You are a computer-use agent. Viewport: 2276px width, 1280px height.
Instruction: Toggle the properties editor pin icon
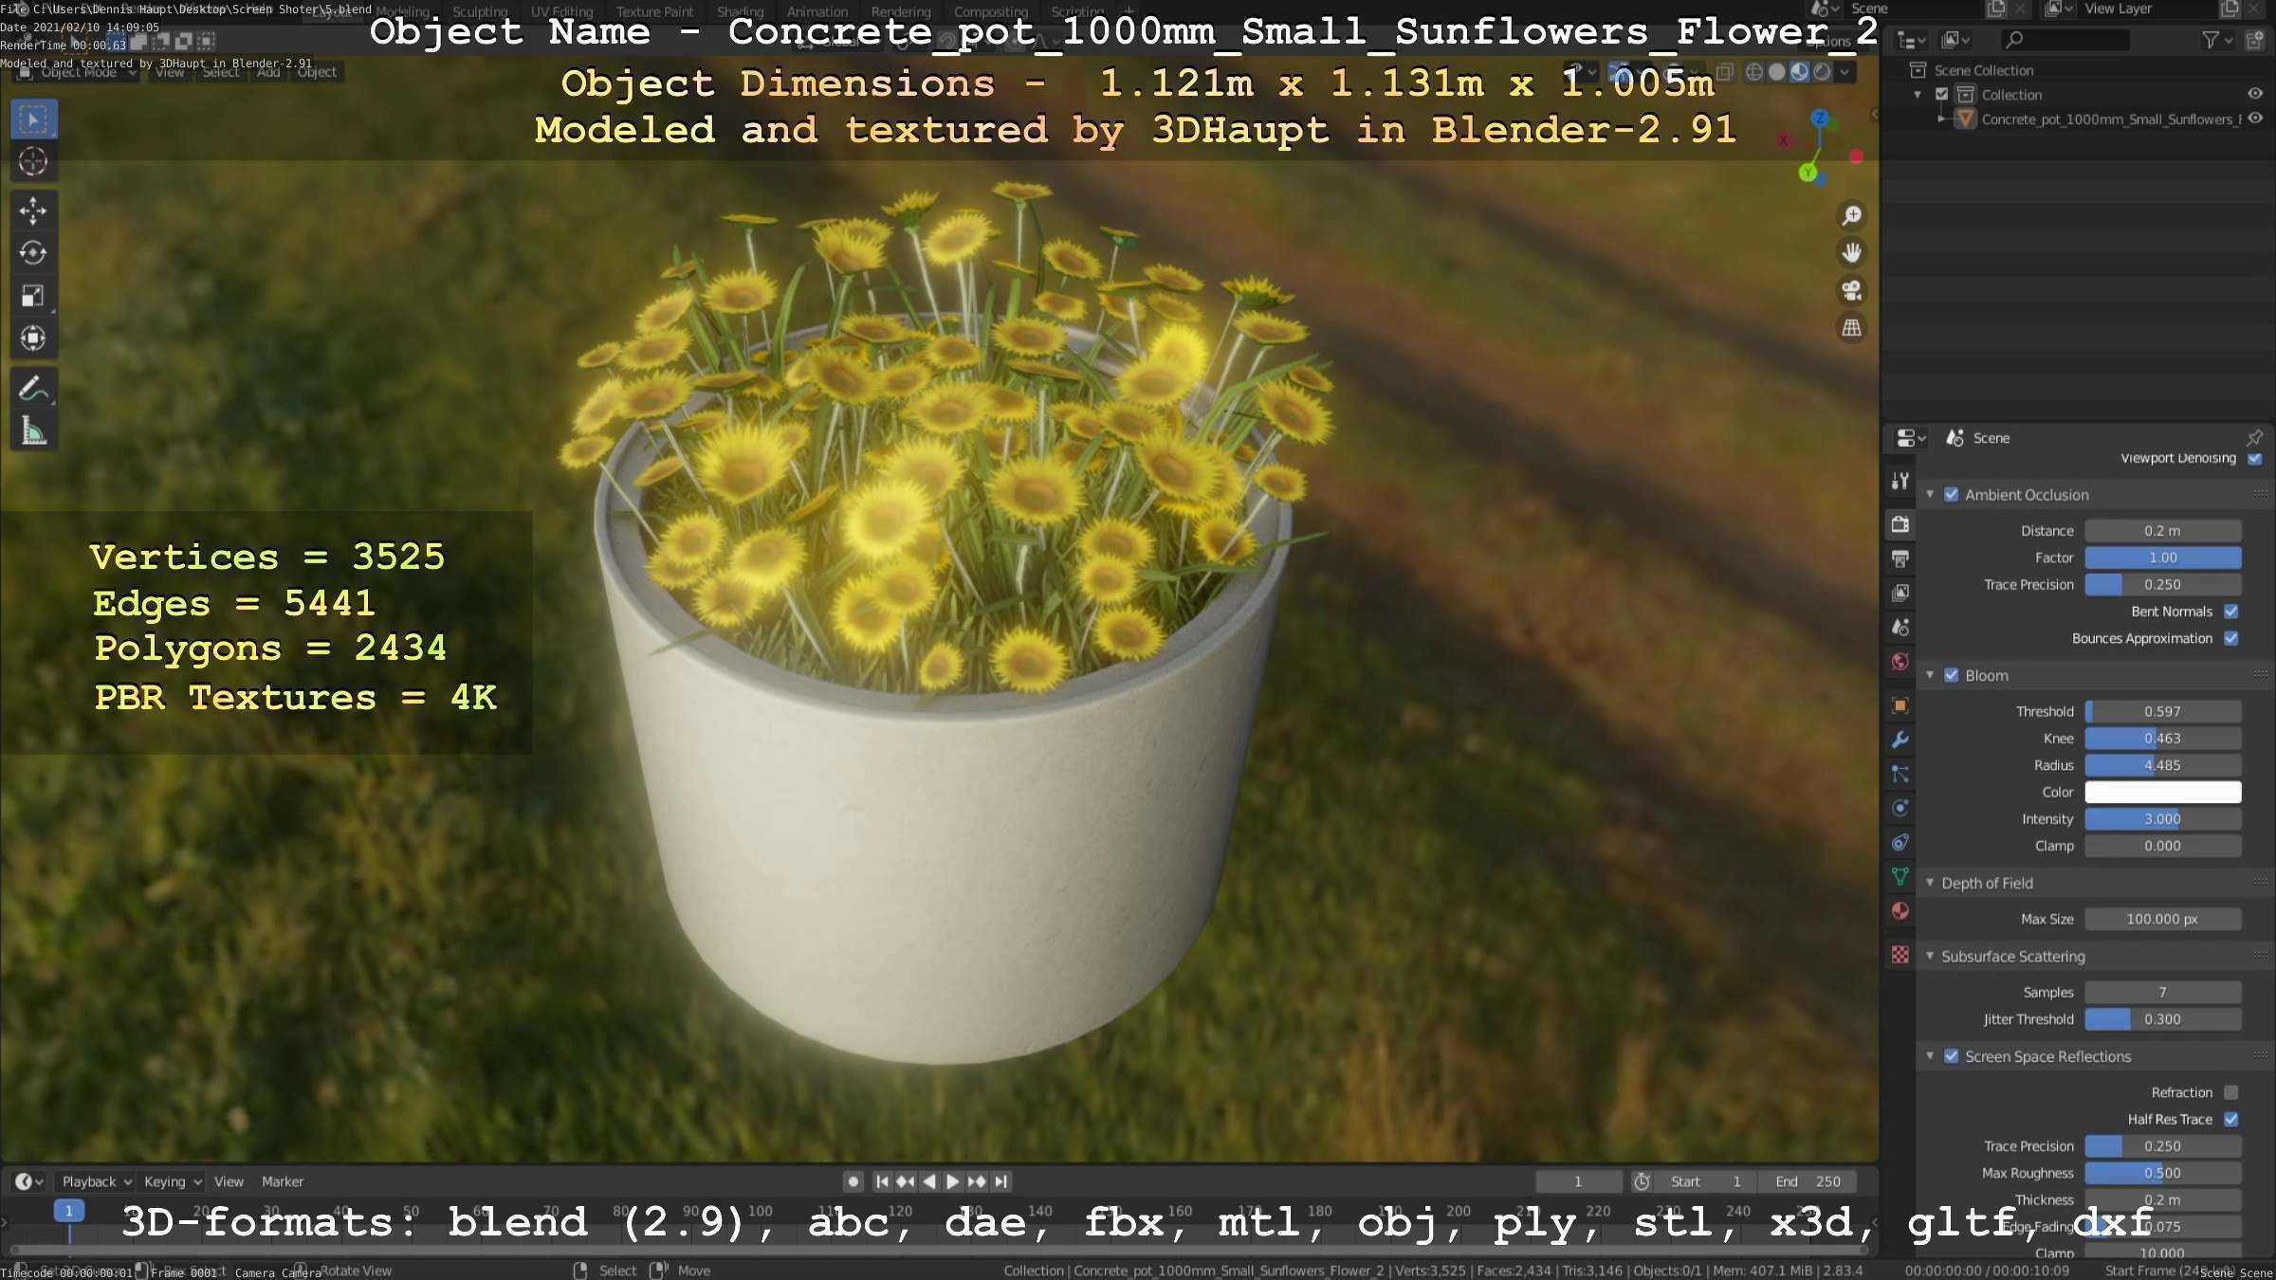(x=2254, y=437)
